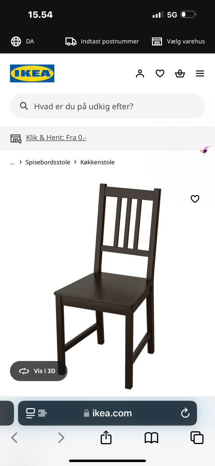Viewport: 215px width, 466px height.
Task: Open the IKEA logo homepage
Action: 32,73
